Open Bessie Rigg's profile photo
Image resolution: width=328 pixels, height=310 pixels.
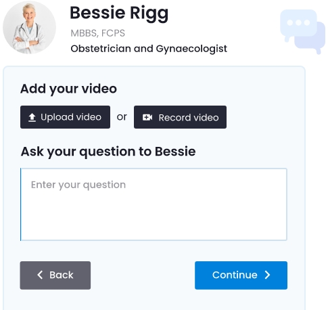point(29,27)
